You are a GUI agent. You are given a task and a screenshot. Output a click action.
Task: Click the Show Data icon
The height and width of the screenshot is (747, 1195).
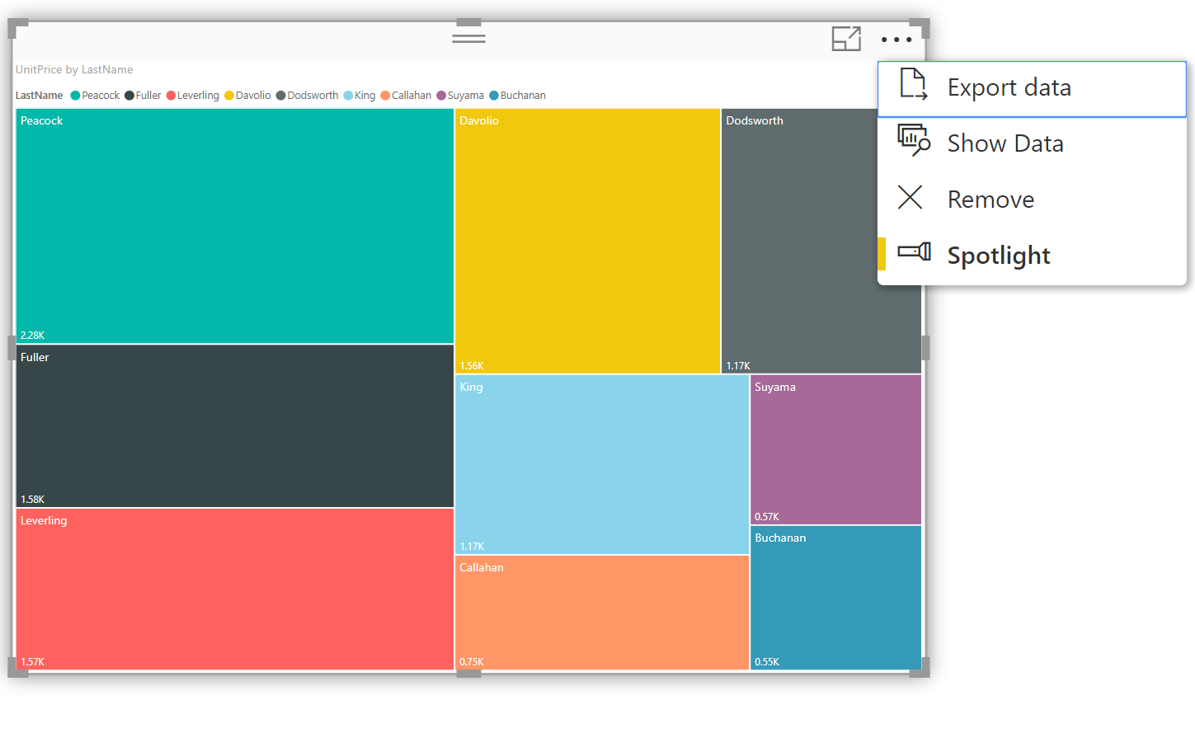911,142
